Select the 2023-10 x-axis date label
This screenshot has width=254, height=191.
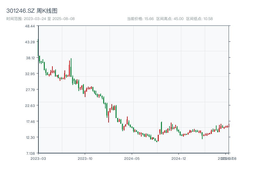coord(85,158)
